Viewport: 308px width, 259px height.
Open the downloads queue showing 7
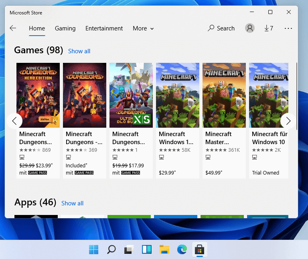pyautogui.click(x=269, y=28)
